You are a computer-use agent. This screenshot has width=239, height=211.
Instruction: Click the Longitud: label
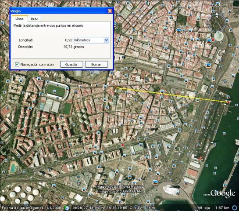[26, 40]
